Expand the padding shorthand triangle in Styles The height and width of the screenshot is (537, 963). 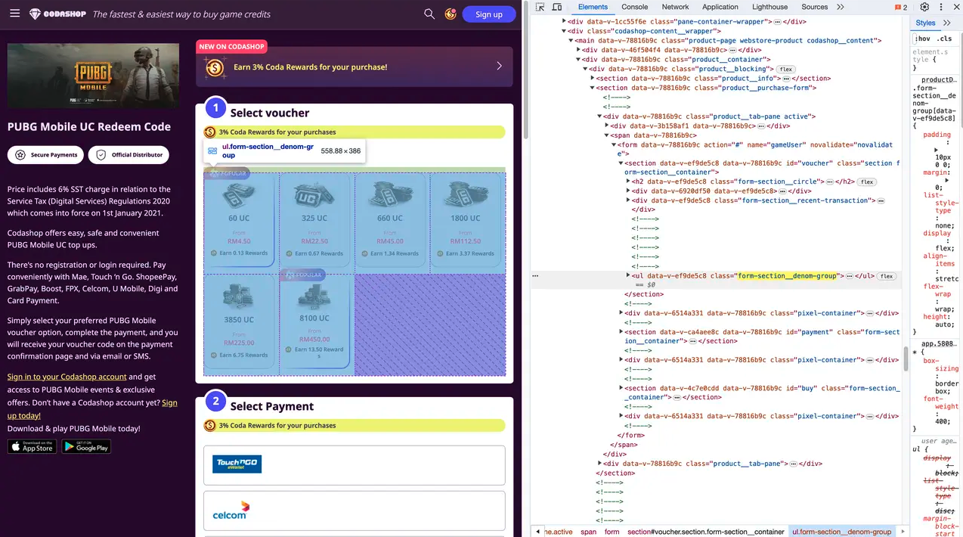pos(937,149)
